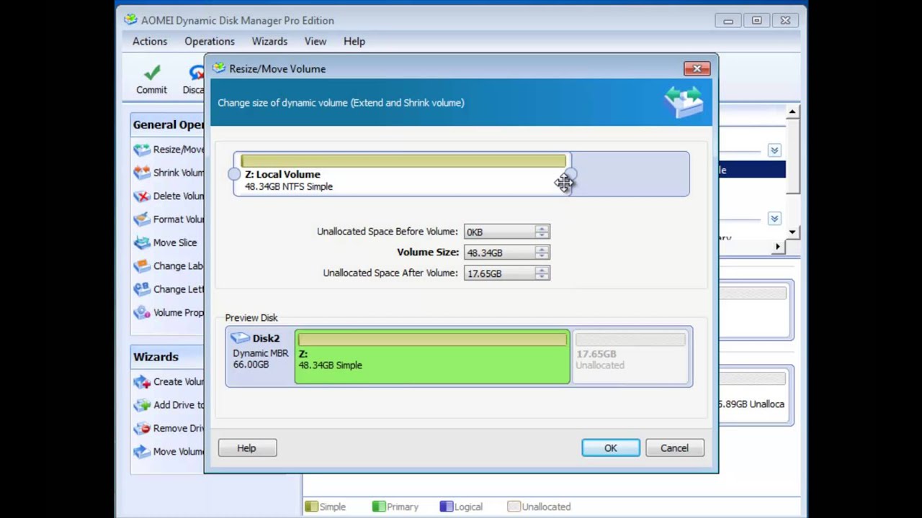Image resolution: width=922 pixels, height=518 pixels.
Task: Decrease Unallocated Space After Volume value
Action: [542, 277]
